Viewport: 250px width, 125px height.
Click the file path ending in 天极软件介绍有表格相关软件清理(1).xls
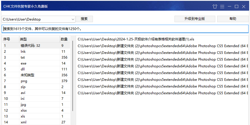(136, 39)
